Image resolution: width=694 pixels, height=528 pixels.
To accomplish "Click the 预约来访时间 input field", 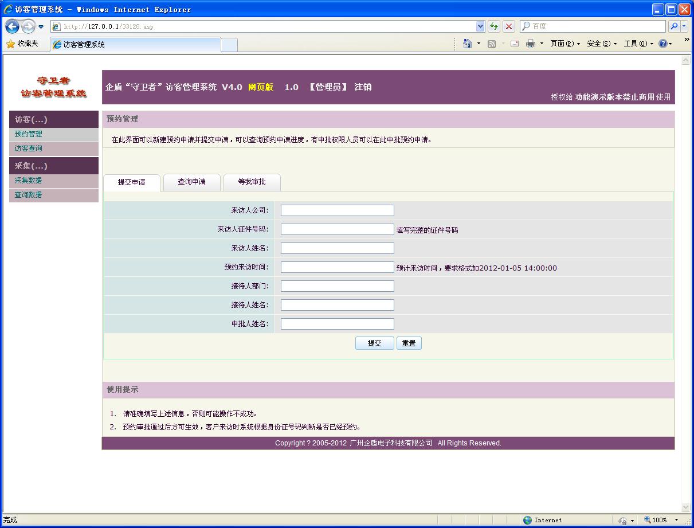I will pyautogui.click(x=338, y=267).
